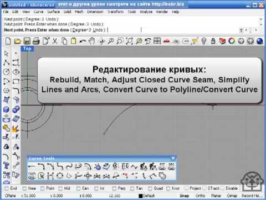
Task: Click the Save diskette icon
Action: pyautogui.click(x=27, y=41)
